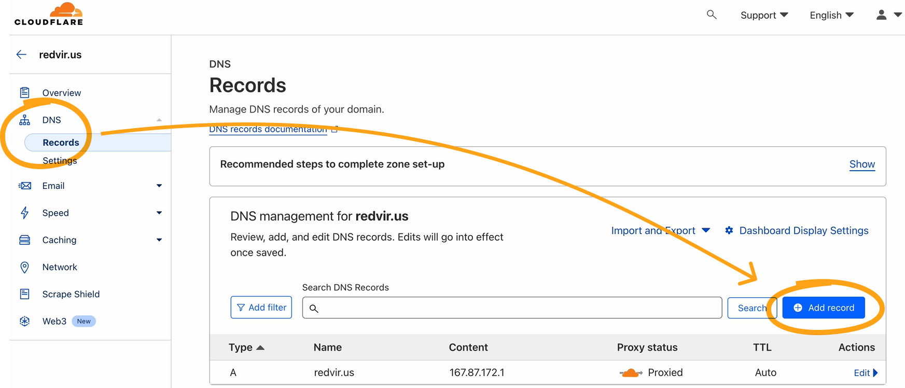Image resolution: width=905 pixels, height=388 pixels.
Task: Expand the Caching sidebar section
Action: pos(159,240)
